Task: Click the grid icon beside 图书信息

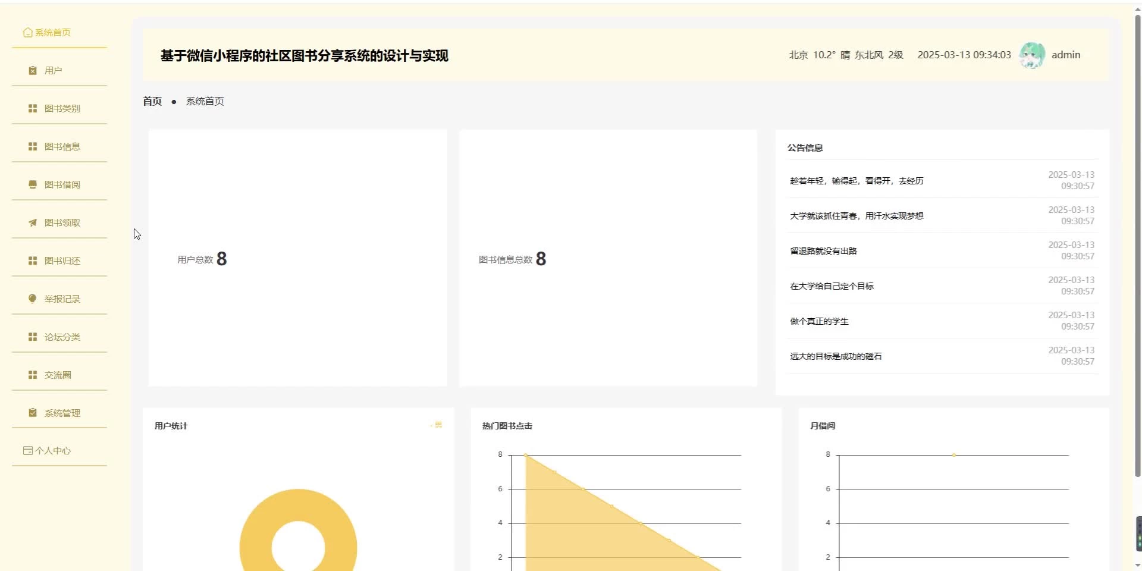Action: (33, 147)
